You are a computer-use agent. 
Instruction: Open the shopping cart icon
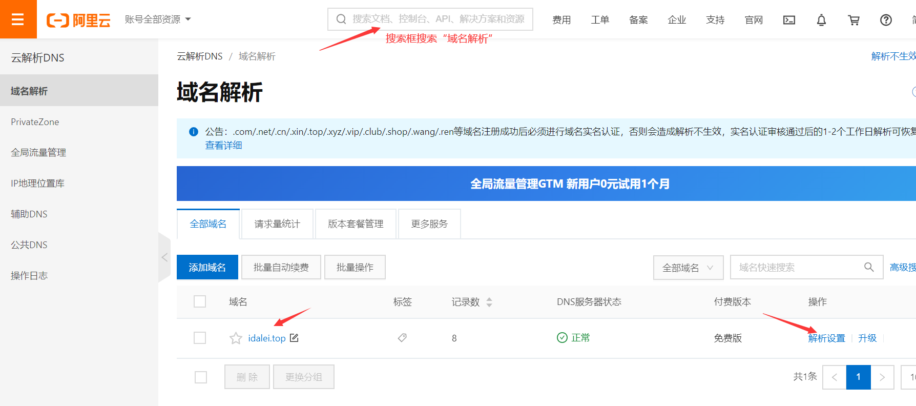click(x=853, y=20)
